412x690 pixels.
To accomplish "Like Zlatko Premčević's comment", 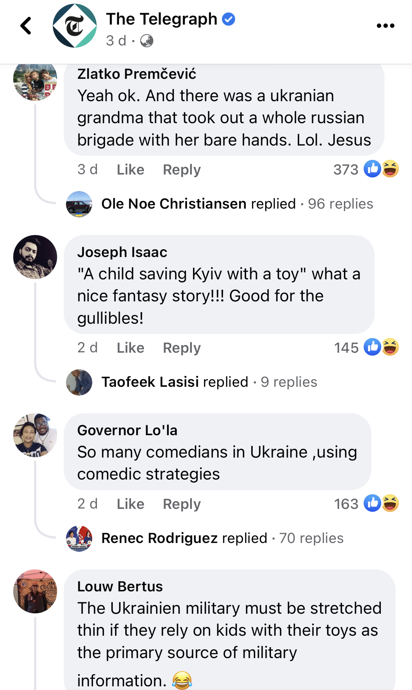I will pyautogui.click(x=130, y=170).
